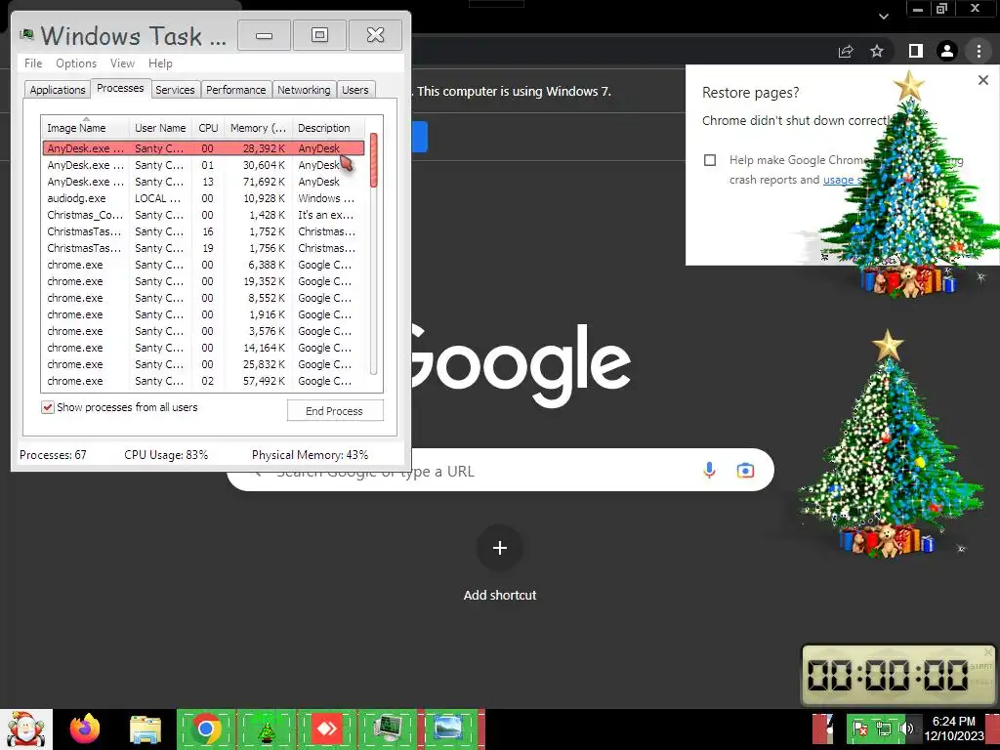Image resolution: width=1000 pixels, height=750 pixels.
Task: Open Firefox from the taskbar
Action: (x=85, y=729)
